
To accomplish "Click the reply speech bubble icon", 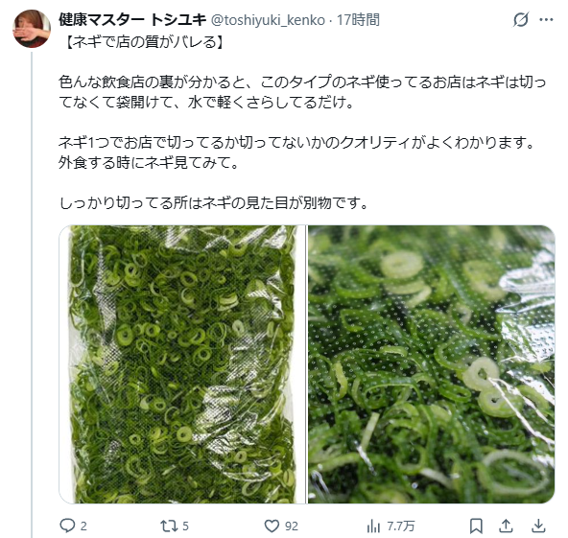I will pos(67,526).
